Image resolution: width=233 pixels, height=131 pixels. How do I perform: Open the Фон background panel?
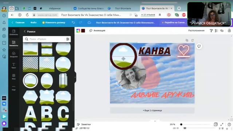14,77
